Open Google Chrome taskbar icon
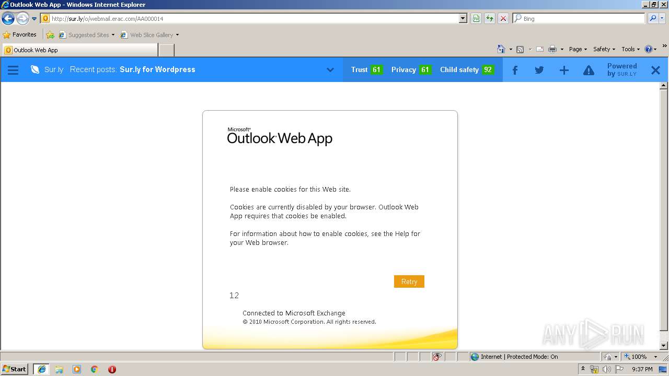This screenshot has height=376, width=669. pyautogui.click(x=95, y=369)
